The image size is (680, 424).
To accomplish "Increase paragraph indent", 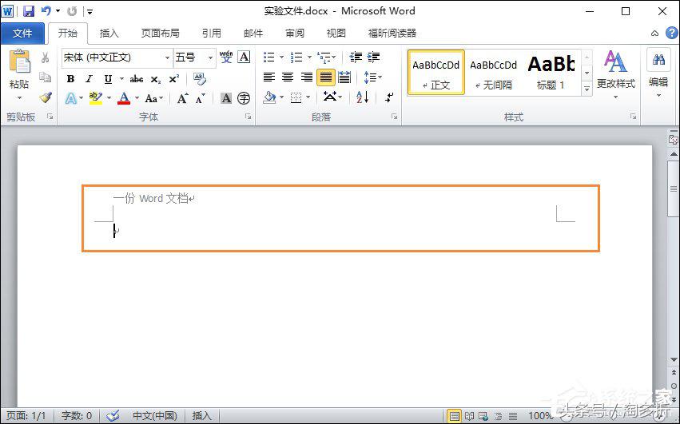I will click(x=373, y=57).
